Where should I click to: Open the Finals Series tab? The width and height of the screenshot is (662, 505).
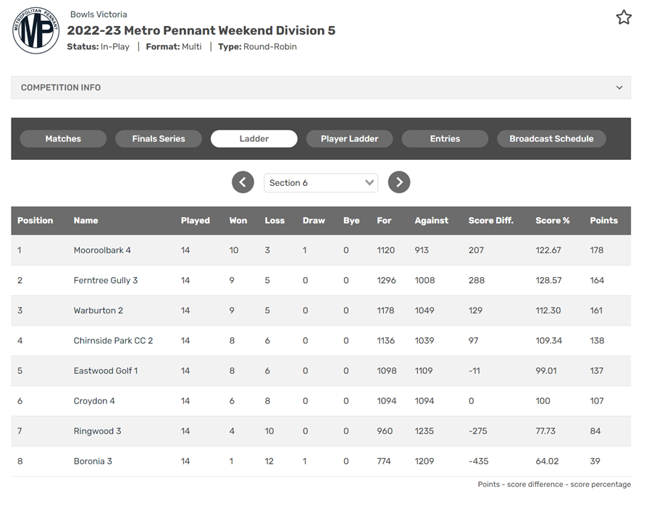click(x=159, y=139)
